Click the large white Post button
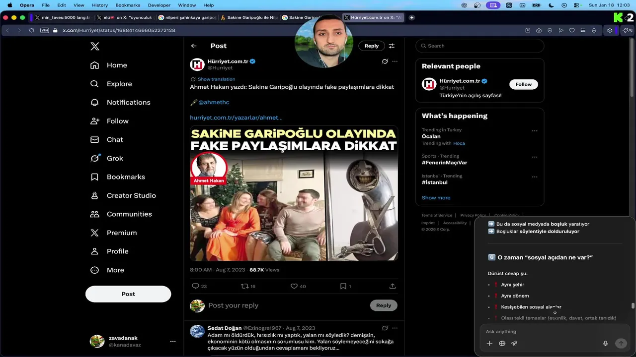Image resolution: width=636 pixels, height=357 pixels. tap(128, 294)
